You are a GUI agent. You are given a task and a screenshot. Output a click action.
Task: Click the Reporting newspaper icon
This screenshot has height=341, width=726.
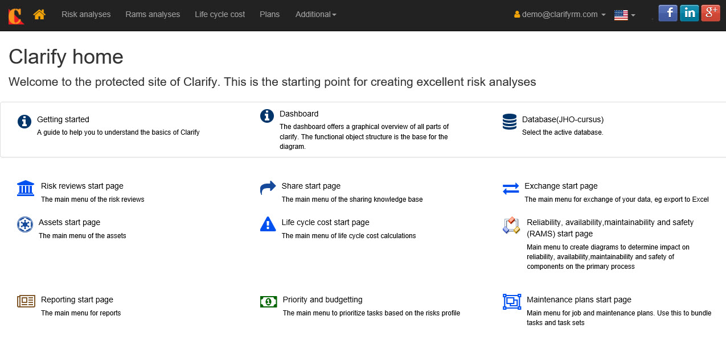(x=26, y=301)
